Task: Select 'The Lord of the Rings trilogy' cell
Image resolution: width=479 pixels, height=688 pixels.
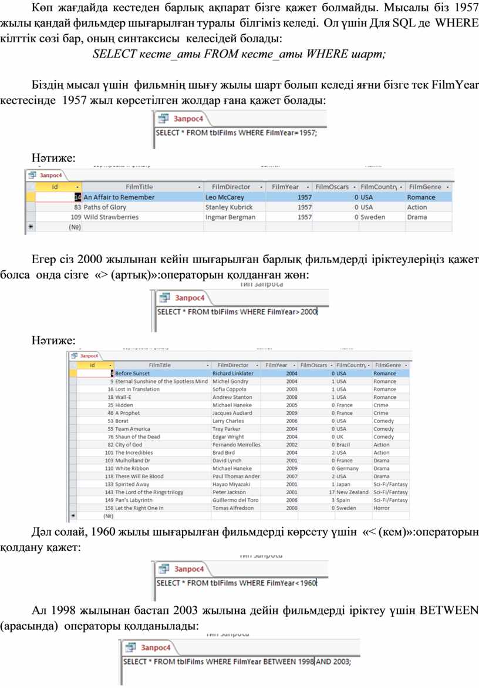Action: pyautogui.click(x=163, y=492)
